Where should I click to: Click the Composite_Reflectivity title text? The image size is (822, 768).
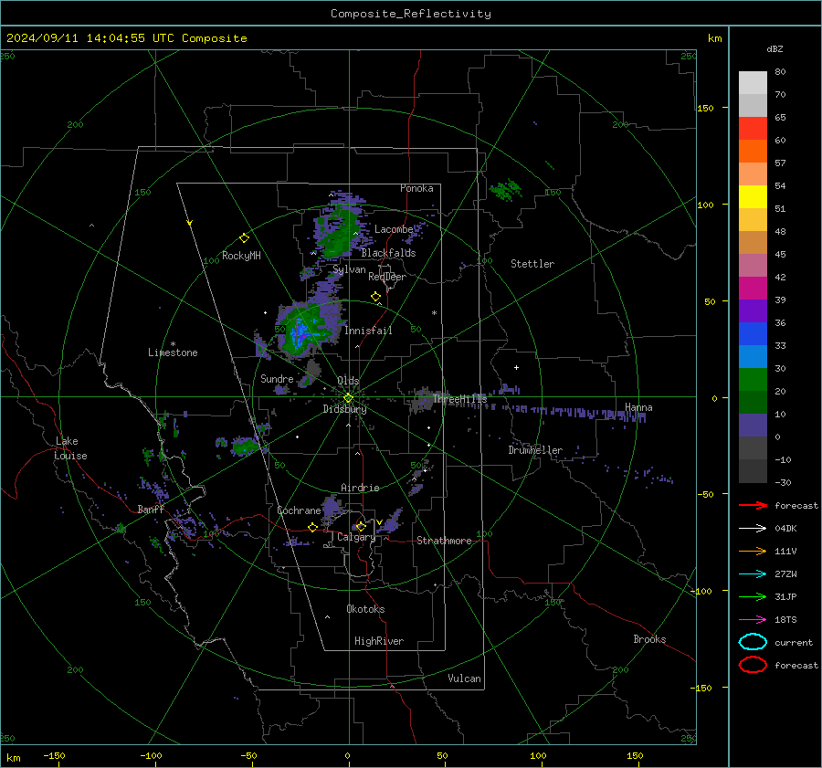tap(410, 14)
